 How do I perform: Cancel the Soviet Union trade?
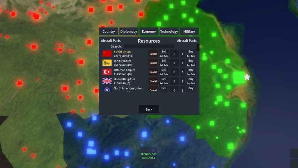(x=153, y=54)
